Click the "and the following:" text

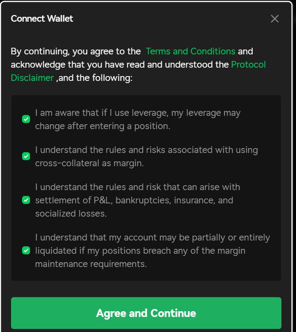coord(94,78)
